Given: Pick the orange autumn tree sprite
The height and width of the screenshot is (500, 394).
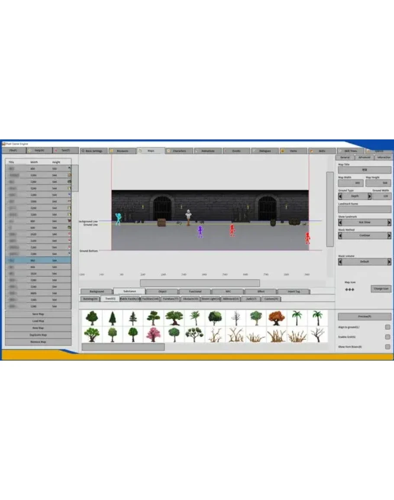Looking at the screenshot, I should coord(277,318).
